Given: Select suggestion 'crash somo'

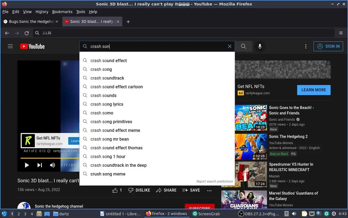Looking at the screenshot, I should pyautogui.click(x=157, y=113).
